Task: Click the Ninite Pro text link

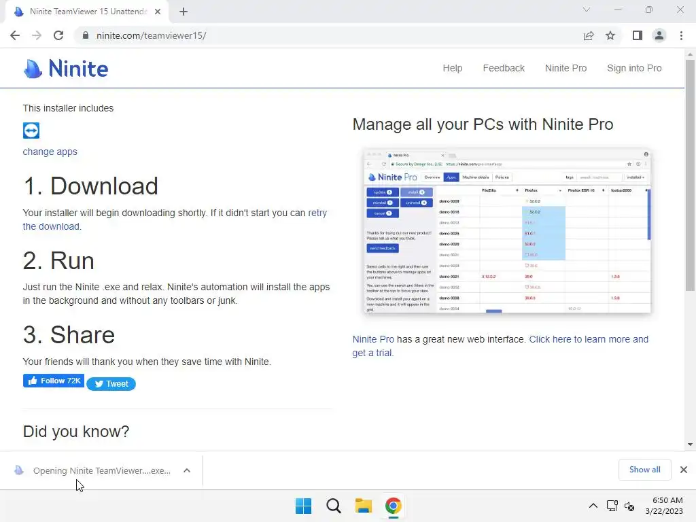Action: pos(373,340)
